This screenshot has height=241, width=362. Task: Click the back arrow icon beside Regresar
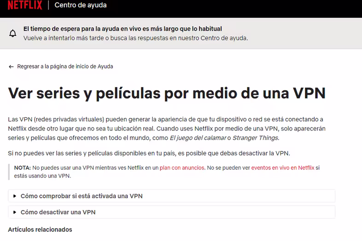[x=11, y=67]
